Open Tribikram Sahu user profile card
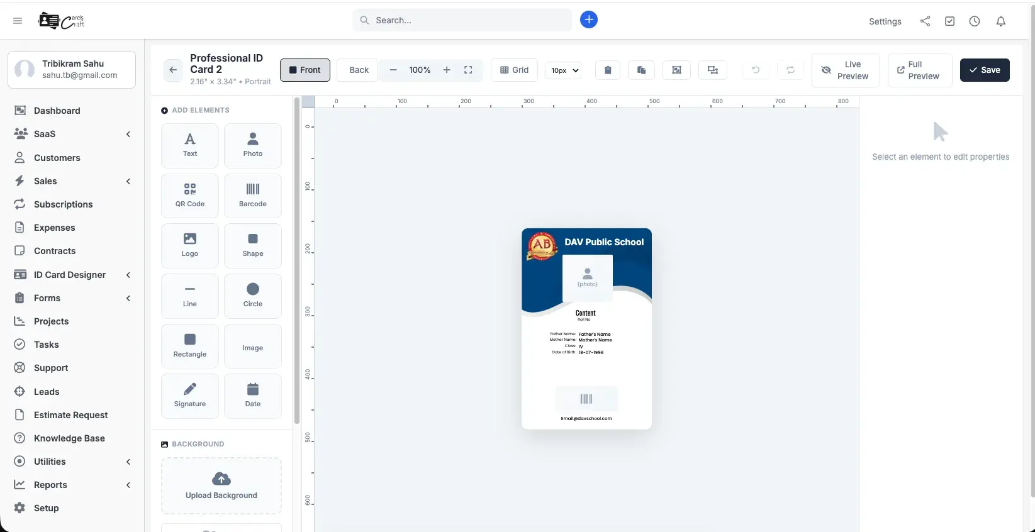1035x532 pixels. pyautogui.click(x=72, y=69)
